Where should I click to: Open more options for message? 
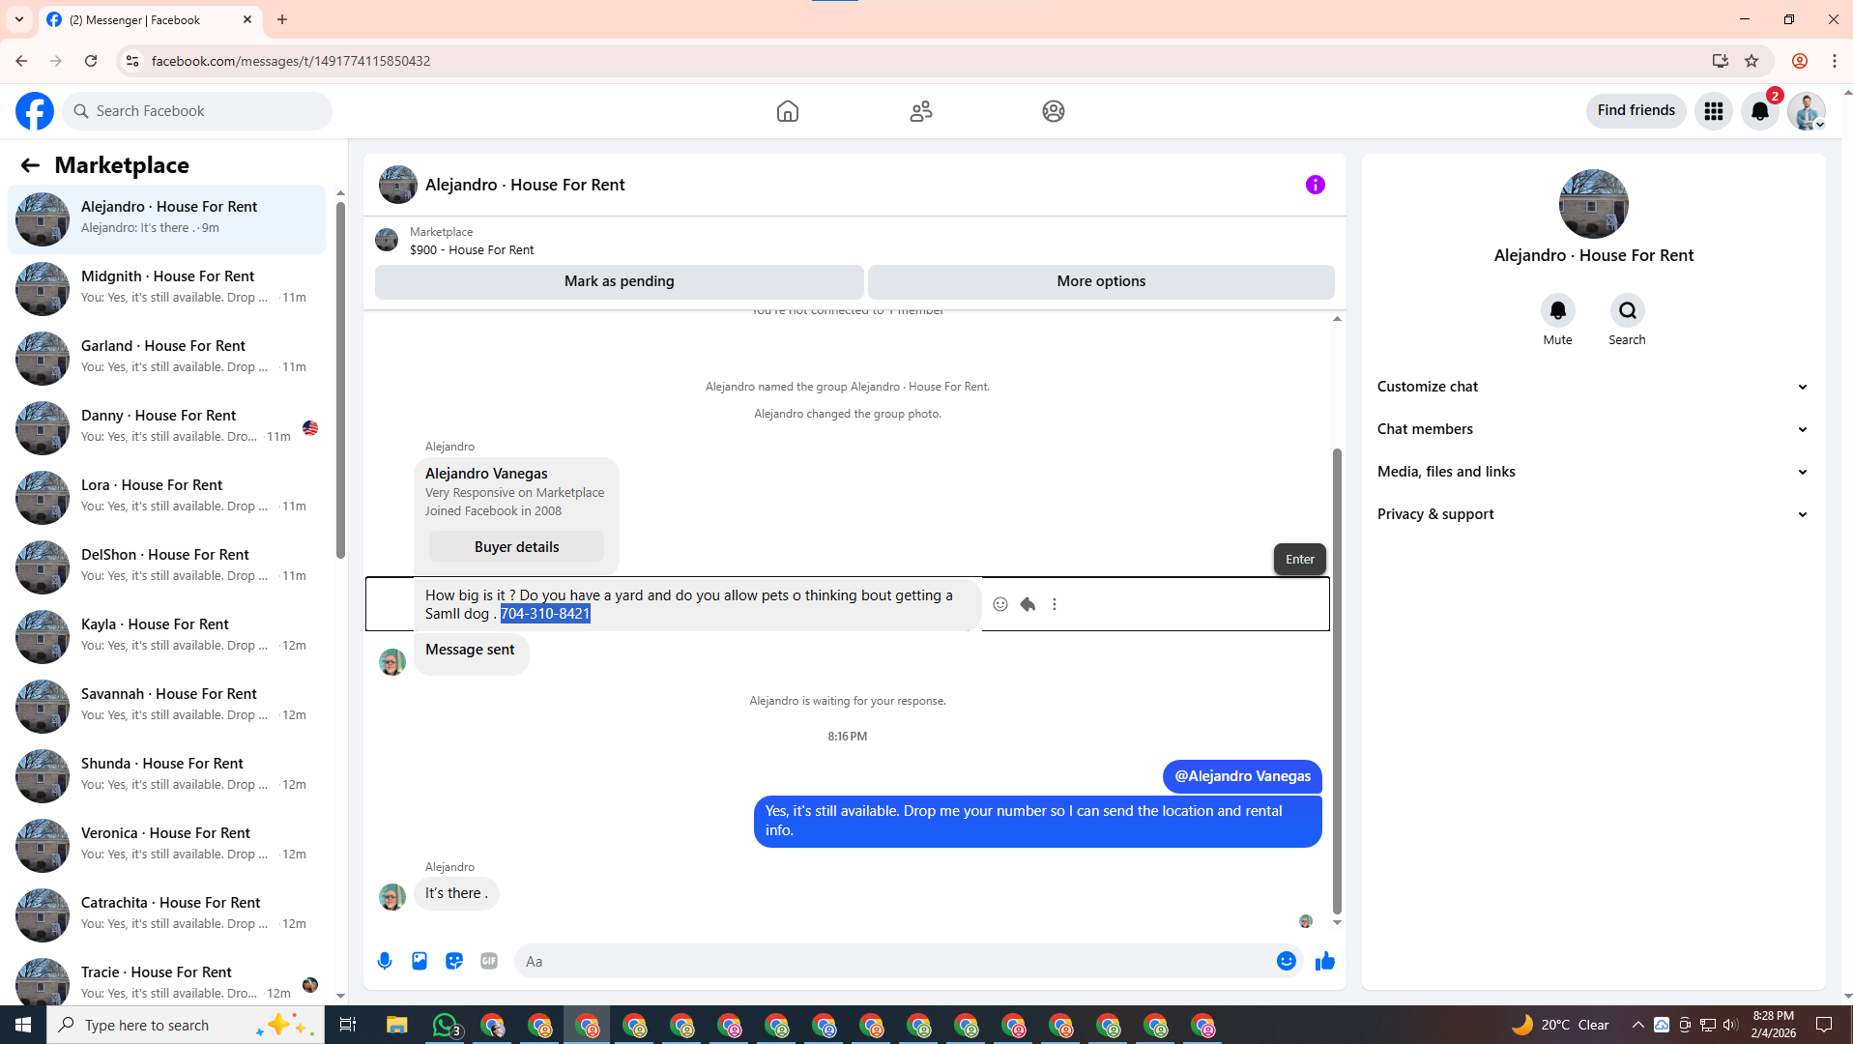1055,604
